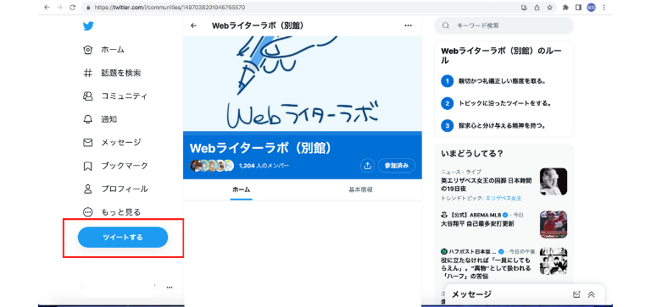
Task: Click browser share page icon
Action: pos(537,7)
